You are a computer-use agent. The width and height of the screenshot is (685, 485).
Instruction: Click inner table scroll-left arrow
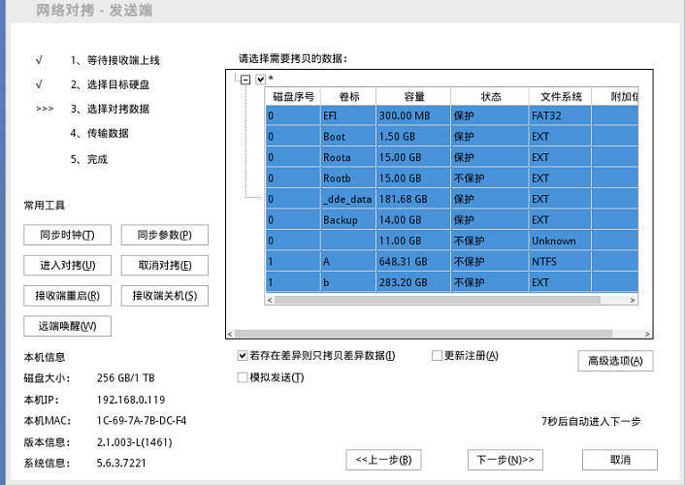[270, 300]
